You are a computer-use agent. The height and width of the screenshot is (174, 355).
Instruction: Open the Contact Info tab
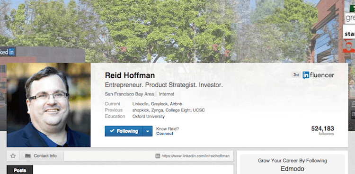click(x=42, y=156)
